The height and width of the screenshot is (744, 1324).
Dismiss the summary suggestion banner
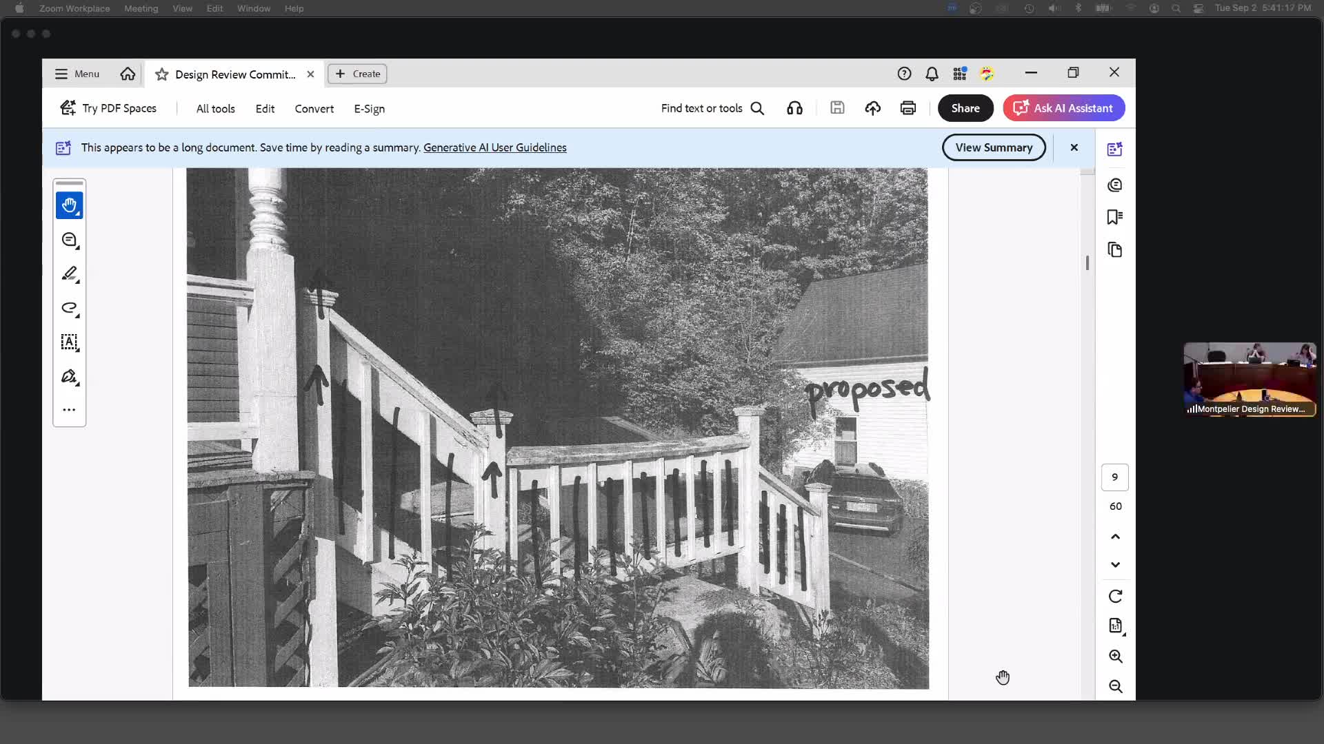1074,147
